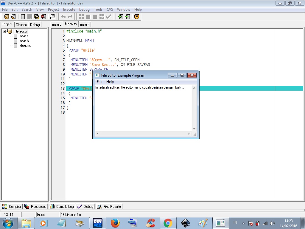
Task: Click the Close file toolbar icon
Action: tap(43, 17)
